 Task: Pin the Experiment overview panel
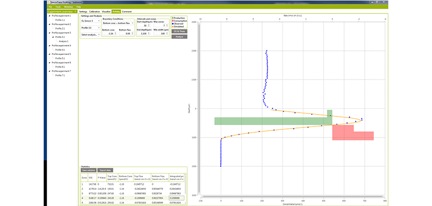pyautogui.click(x=75, y=11)
